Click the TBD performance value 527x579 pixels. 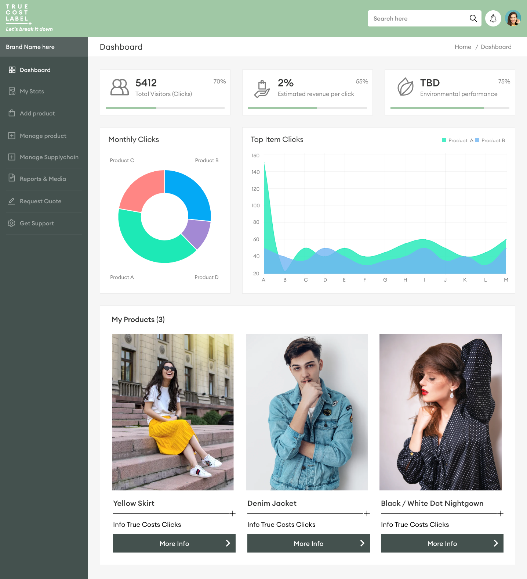tap(430, 83)
